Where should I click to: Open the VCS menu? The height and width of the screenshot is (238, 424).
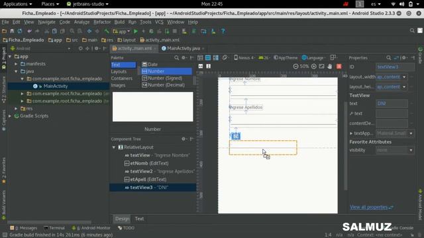click(159, 22)
